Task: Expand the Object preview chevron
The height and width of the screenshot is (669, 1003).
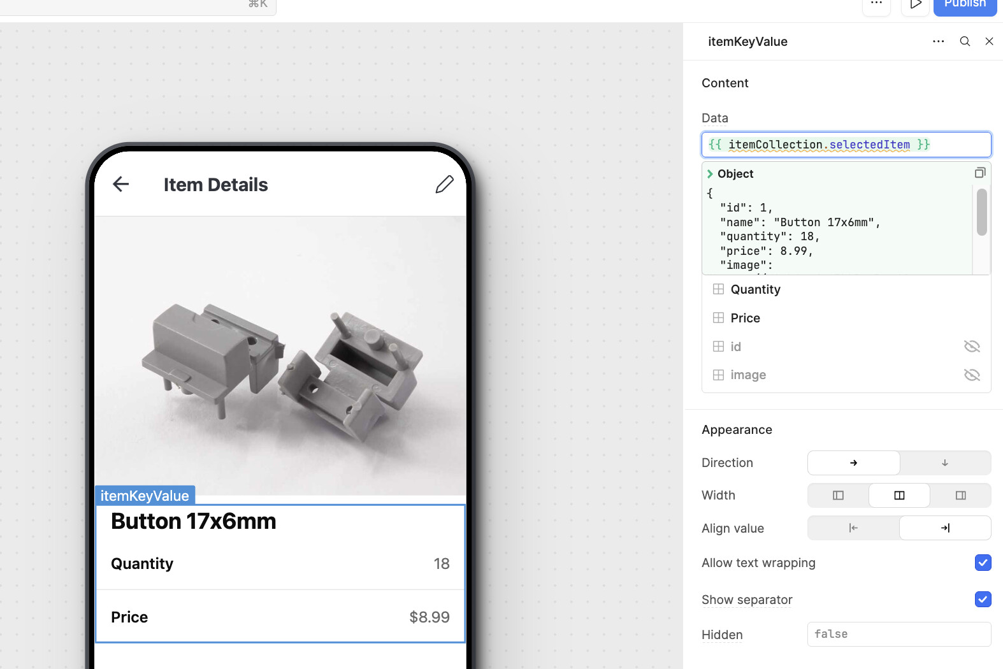Action: [x=710, y=174]
